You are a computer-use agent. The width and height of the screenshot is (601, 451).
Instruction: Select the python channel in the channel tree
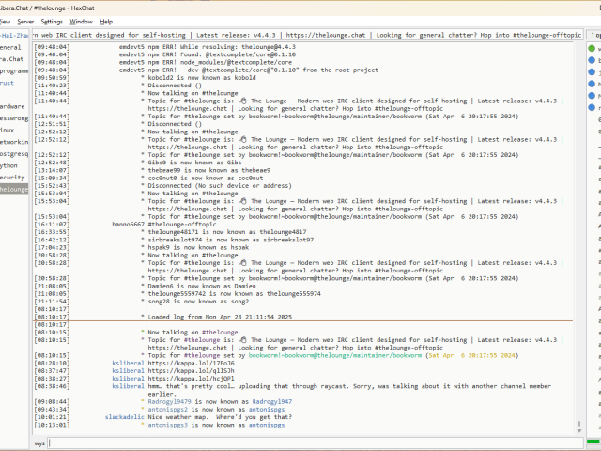(x=9, y=164)
